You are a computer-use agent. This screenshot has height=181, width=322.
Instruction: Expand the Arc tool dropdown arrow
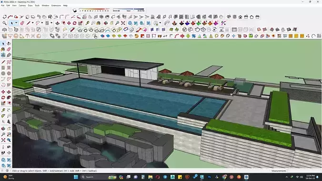point(42,23)
